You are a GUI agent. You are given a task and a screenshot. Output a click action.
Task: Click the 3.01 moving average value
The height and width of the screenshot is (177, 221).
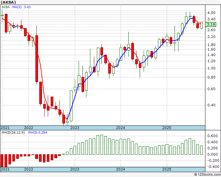27,7
